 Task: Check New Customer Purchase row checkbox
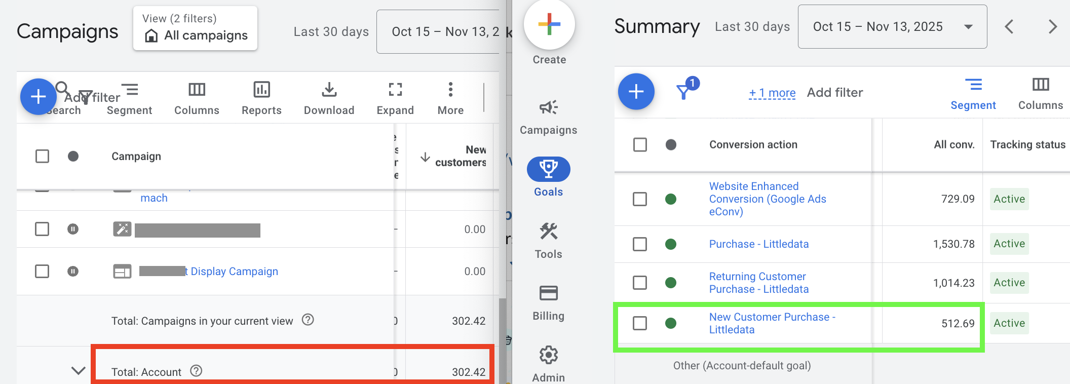(640, 323)
